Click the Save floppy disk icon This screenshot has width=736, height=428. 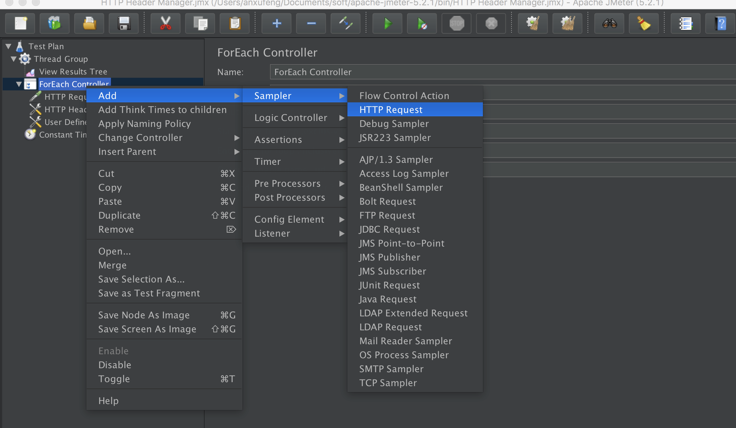pos(124,24)
